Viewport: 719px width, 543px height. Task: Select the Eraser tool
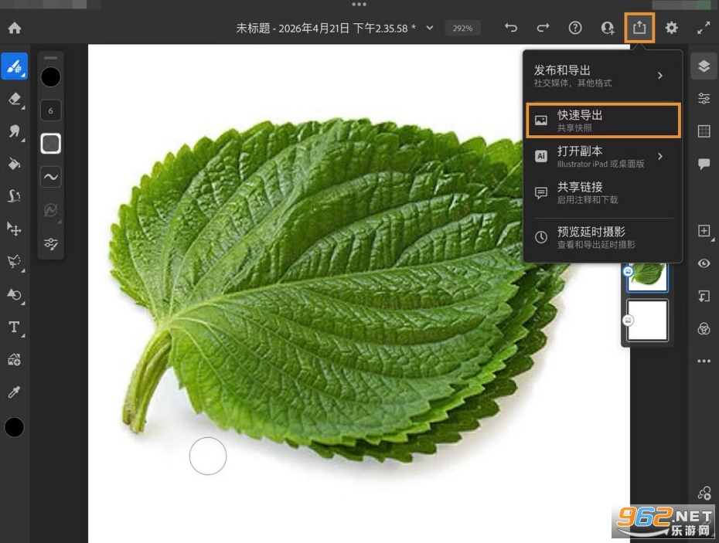(x=14, y=99)
